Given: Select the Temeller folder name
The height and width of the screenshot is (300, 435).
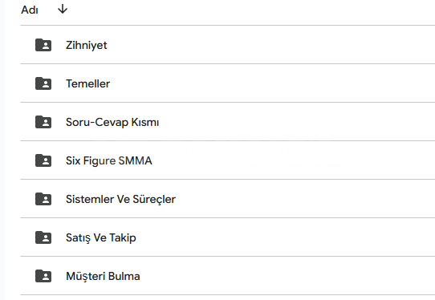Looking at the screenshot, I should [87, 83].
